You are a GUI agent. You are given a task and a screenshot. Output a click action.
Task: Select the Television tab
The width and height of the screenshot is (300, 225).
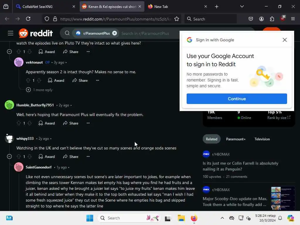[x=262, y=139]
